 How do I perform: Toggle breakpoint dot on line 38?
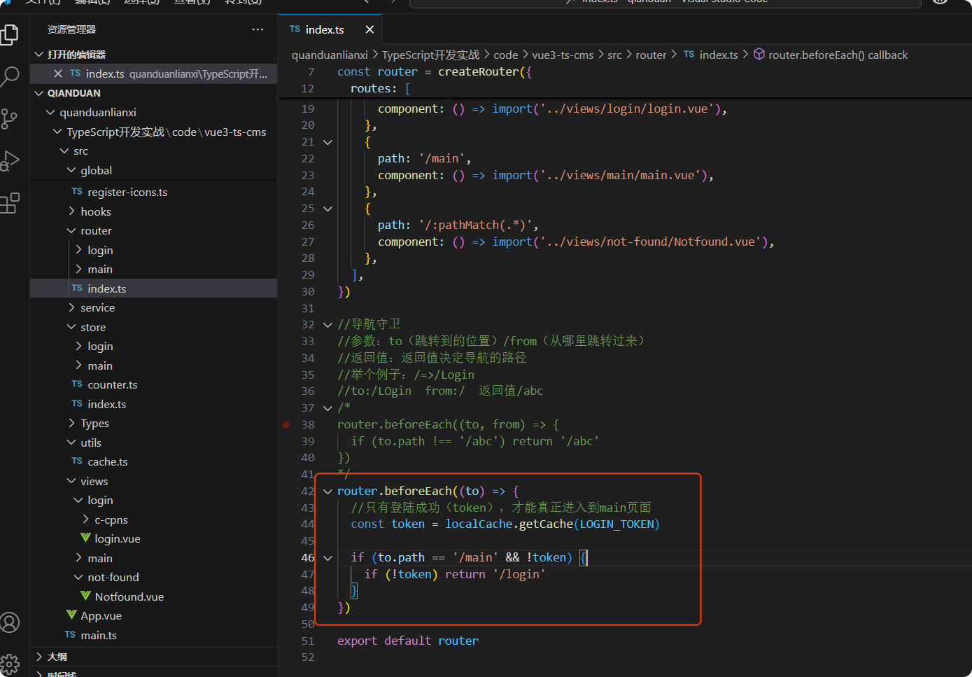[286, 424]
